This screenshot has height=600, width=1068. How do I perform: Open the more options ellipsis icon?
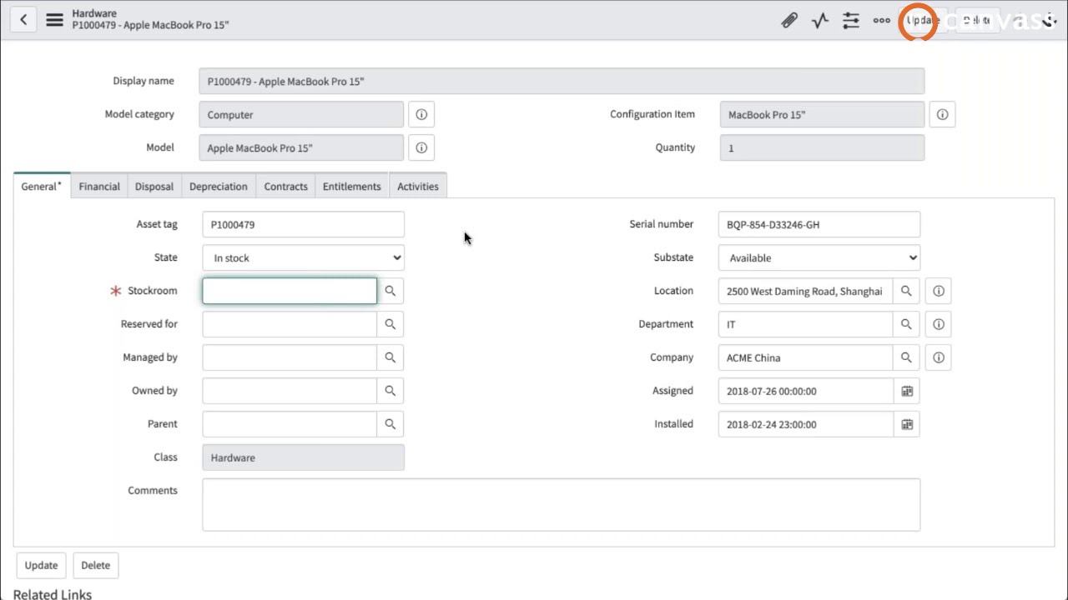[x=881, y=20]
